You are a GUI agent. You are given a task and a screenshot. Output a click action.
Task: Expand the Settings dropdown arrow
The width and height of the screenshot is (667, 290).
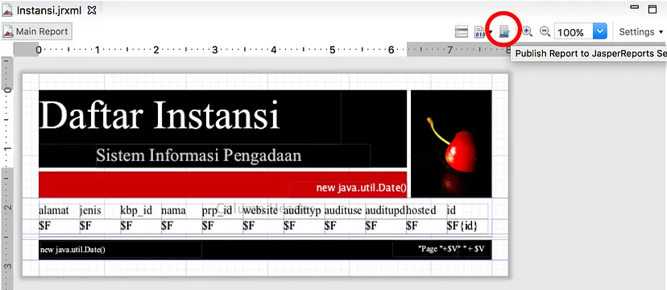[x=661, y=32]
